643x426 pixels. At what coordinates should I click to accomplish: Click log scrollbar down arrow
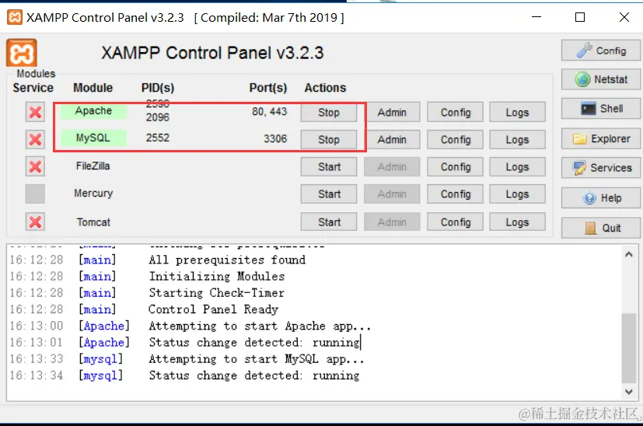pos(629,392)
